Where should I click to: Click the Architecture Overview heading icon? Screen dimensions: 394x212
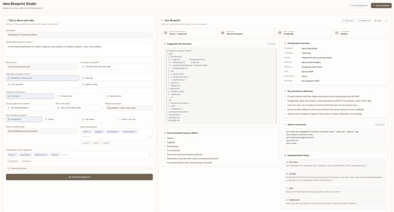coord(285,43)
